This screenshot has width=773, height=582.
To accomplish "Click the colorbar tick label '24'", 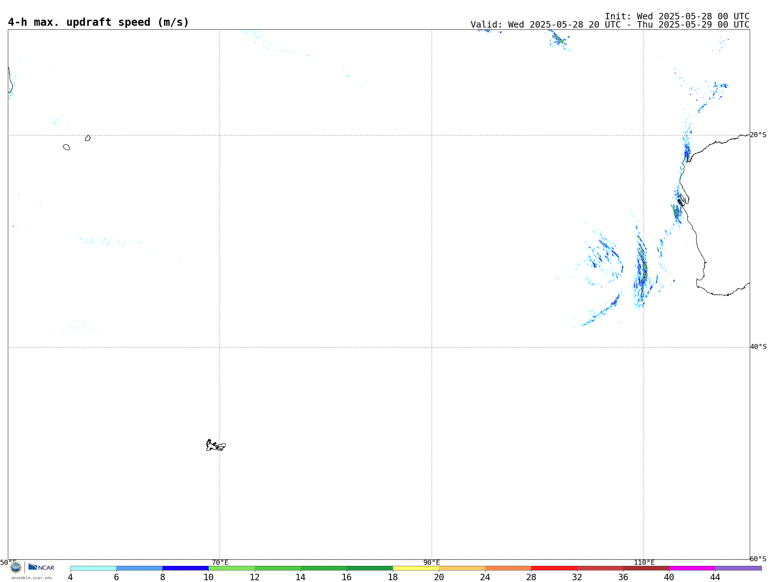I will (485, 577).
